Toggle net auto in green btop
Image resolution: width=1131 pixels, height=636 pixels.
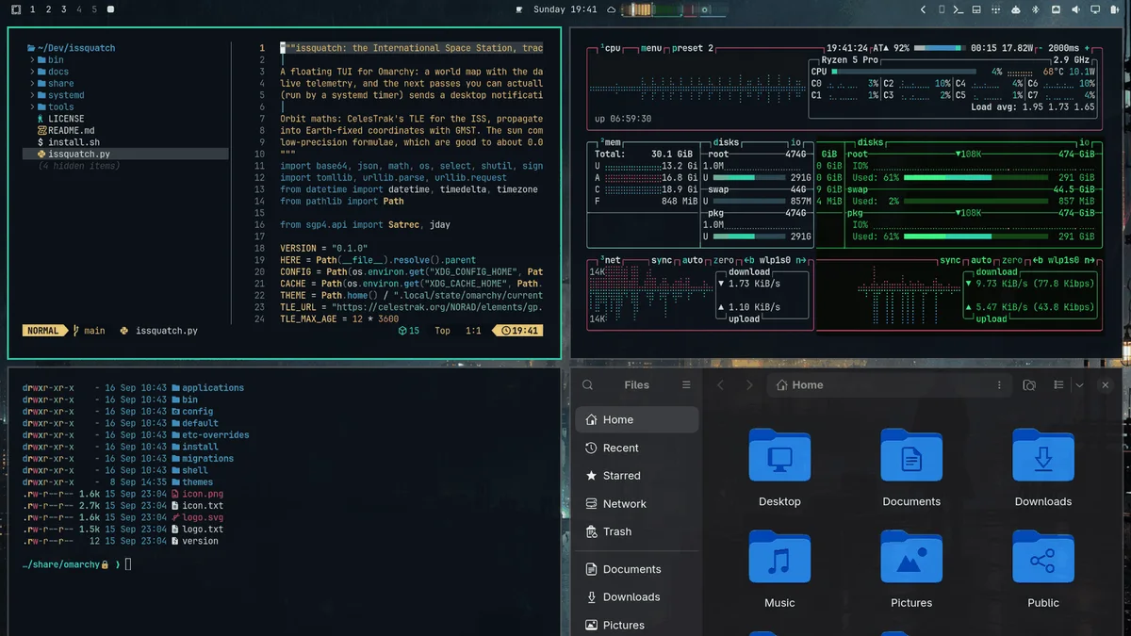coord(980,260)
